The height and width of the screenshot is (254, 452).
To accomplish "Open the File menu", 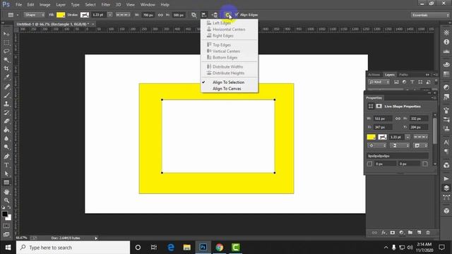I will pyautogui.click(x=19, y=5).
